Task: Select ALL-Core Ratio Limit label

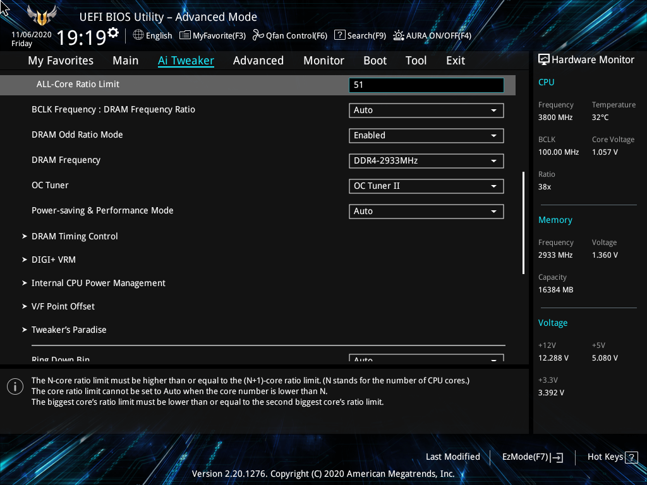Action: click(x=78, y=84)
